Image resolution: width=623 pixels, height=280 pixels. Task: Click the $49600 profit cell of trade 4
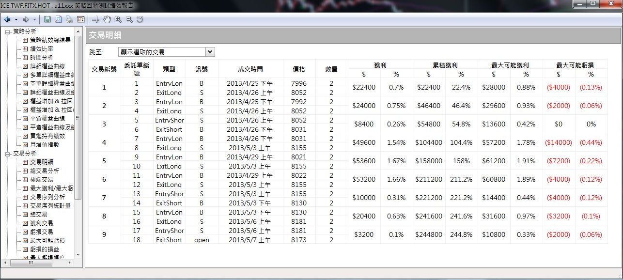click(x=364, y=142)
